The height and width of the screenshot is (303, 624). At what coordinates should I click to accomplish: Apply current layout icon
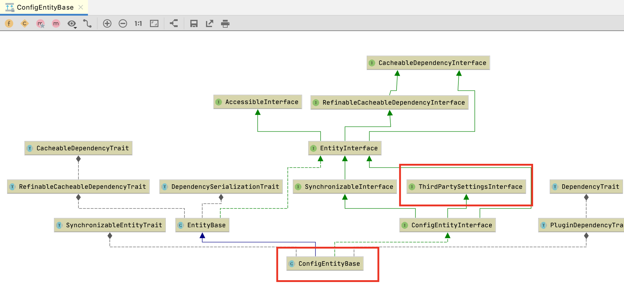point(174,23)
